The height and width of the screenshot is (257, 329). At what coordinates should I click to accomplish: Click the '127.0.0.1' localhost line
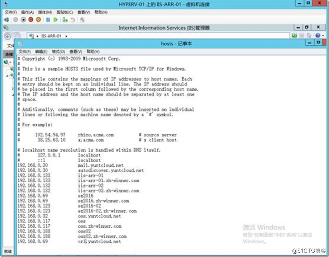(x=59, y=155)
